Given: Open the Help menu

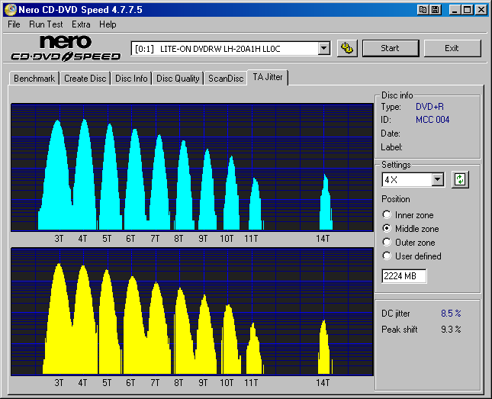Looking at the screenshot, I should 108,24.
